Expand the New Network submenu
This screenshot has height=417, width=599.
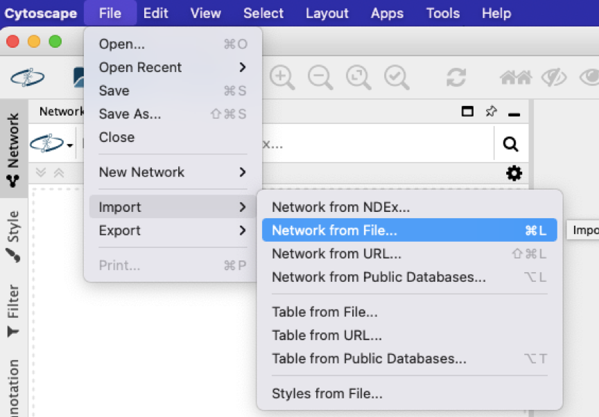[173, 172]
